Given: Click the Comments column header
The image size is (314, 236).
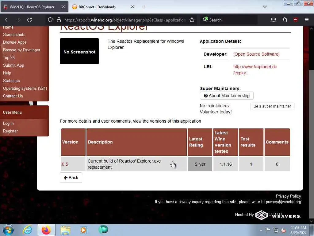Looking at the screenshot, I should click(277, 142).
